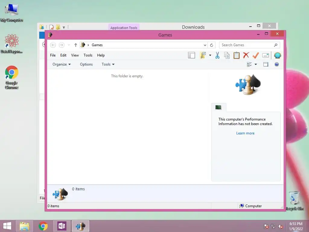Select My Computer desktop icon
309x232 pixels.
pyautogui.click(x=12, y=13)
